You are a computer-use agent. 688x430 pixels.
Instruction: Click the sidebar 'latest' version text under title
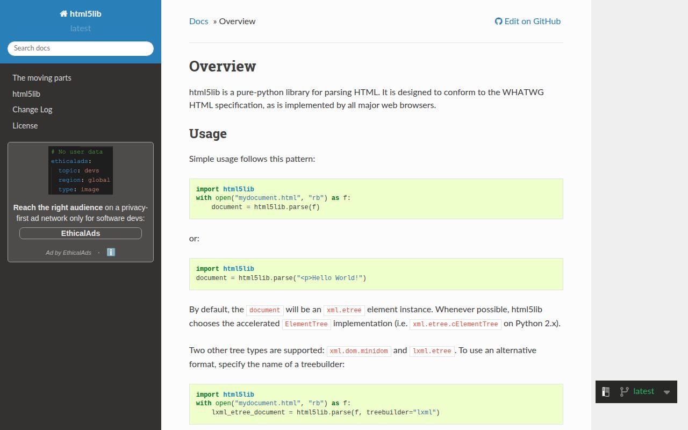click(x=81, y=28)
